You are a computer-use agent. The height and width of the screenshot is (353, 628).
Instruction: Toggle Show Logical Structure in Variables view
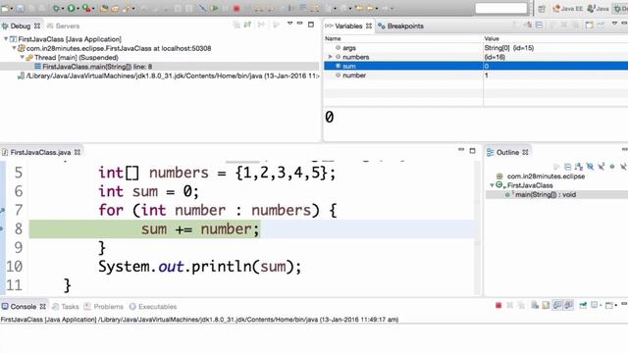[529, 25]
